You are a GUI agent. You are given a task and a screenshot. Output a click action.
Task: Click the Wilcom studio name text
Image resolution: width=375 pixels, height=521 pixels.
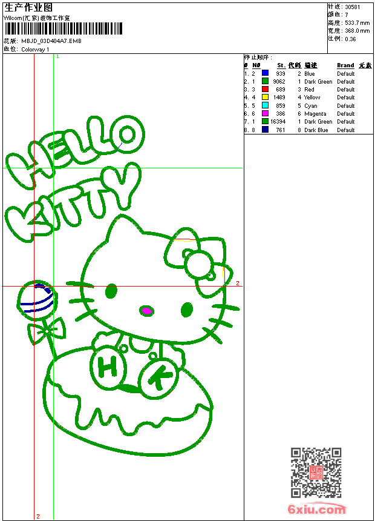click(37, 18)
